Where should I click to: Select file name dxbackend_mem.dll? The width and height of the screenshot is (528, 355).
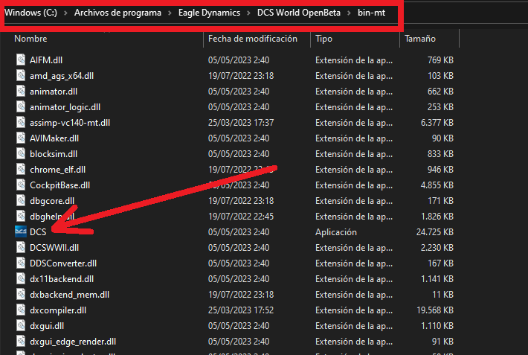(69, 295)
